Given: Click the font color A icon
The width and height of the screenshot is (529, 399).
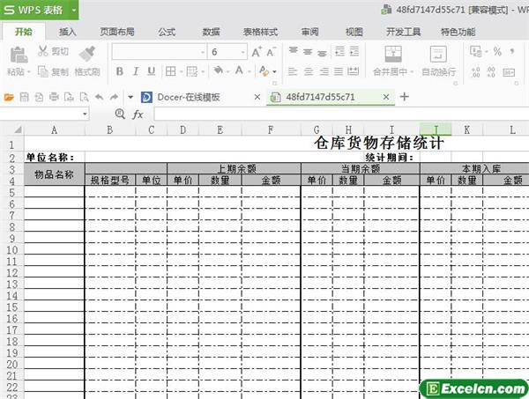Looking at the screenshot, I should click(x=239, y=70).
